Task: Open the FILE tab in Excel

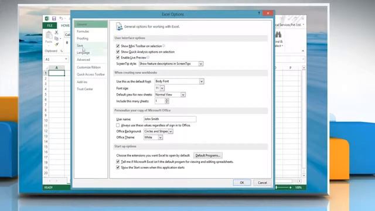Action: pyautogui.click(x=50, y=25)
